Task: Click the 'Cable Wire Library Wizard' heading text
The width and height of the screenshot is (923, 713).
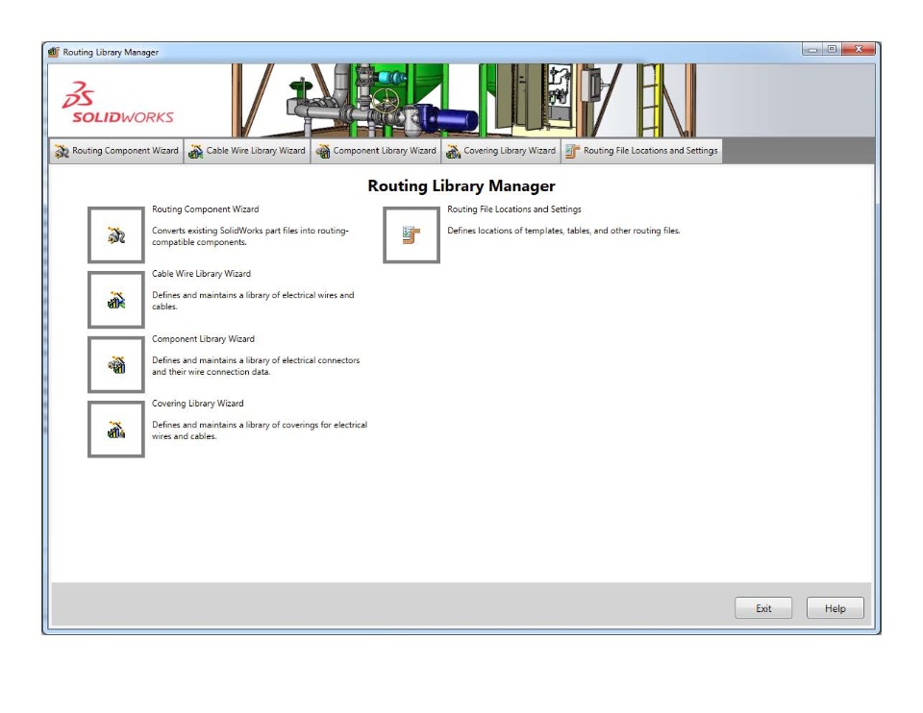Action: pos(201,274)
